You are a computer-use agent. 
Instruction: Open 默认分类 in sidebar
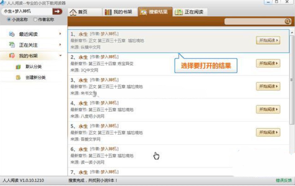(x=34, y=66)
